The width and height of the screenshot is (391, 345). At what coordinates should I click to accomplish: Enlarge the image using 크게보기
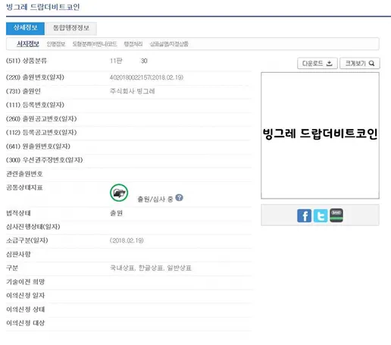(360, 63)
